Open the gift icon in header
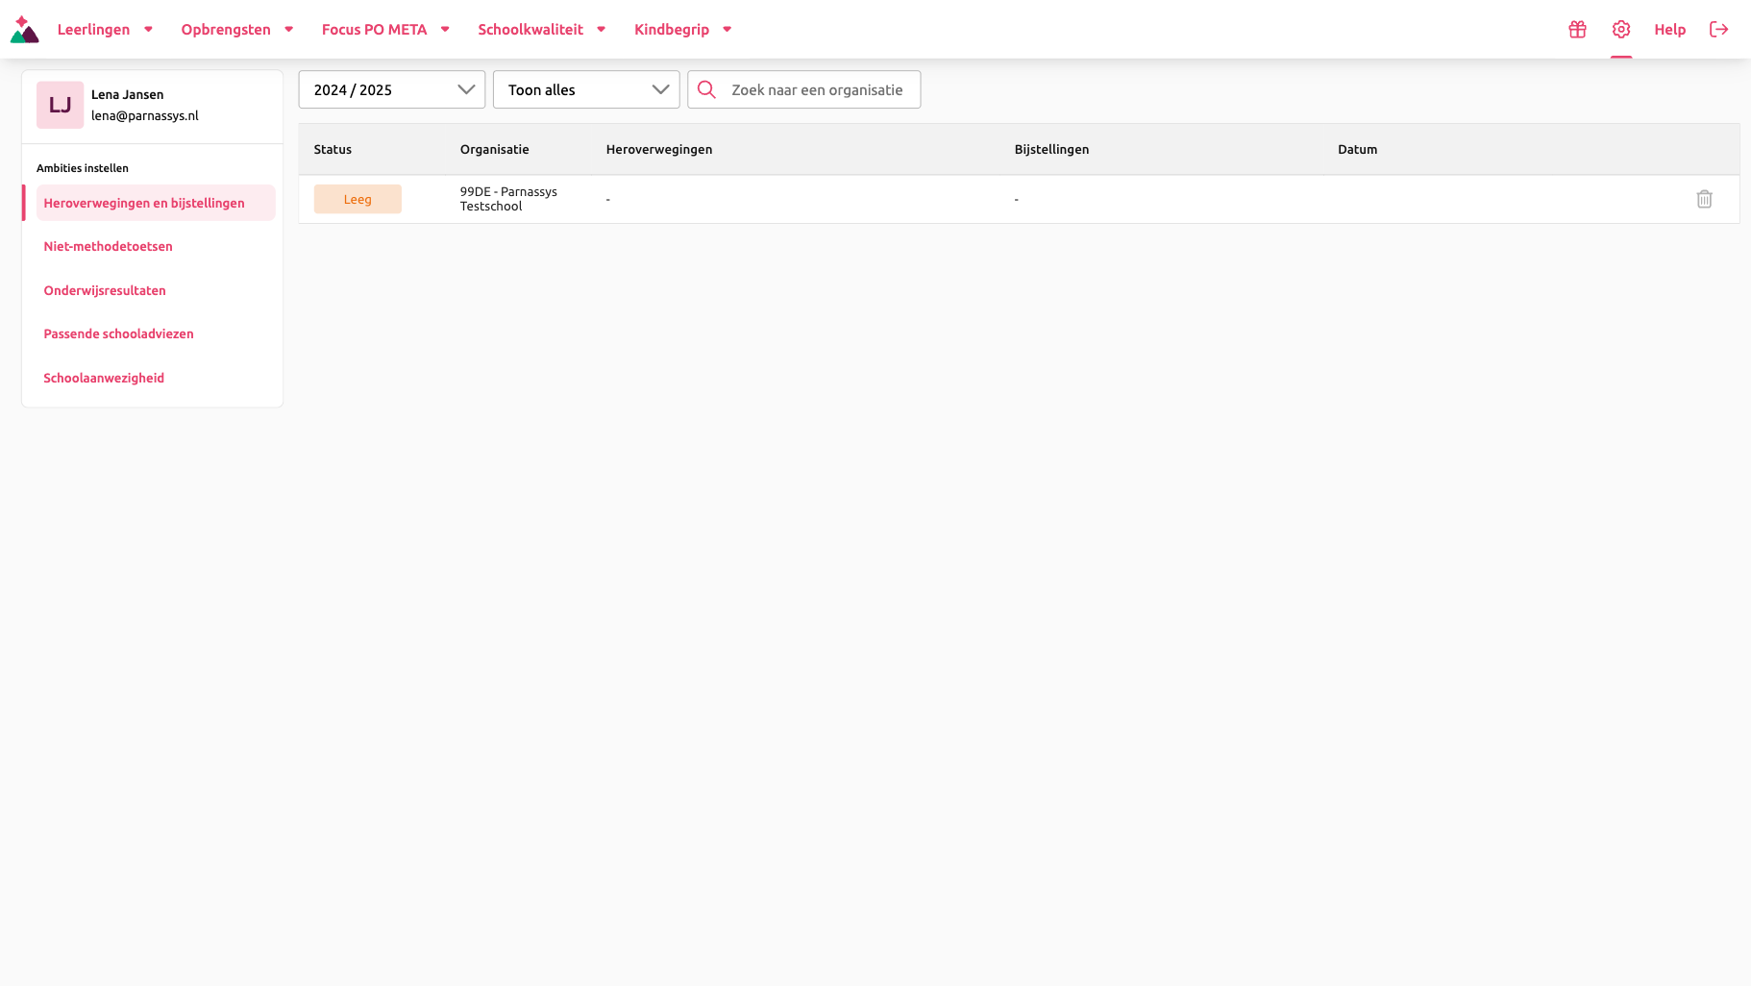 click(x=1577, y=30)
